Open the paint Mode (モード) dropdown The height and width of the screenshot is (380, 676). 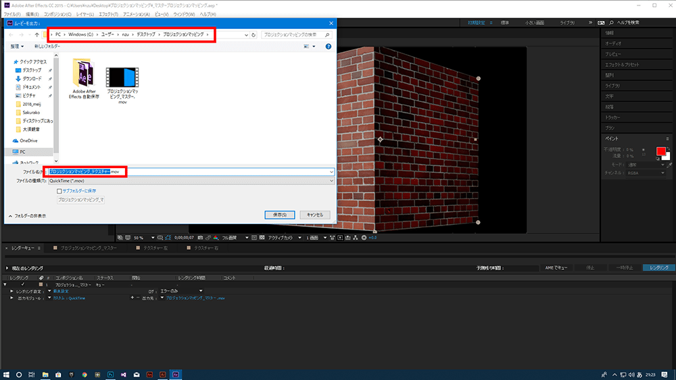point(646,165)
